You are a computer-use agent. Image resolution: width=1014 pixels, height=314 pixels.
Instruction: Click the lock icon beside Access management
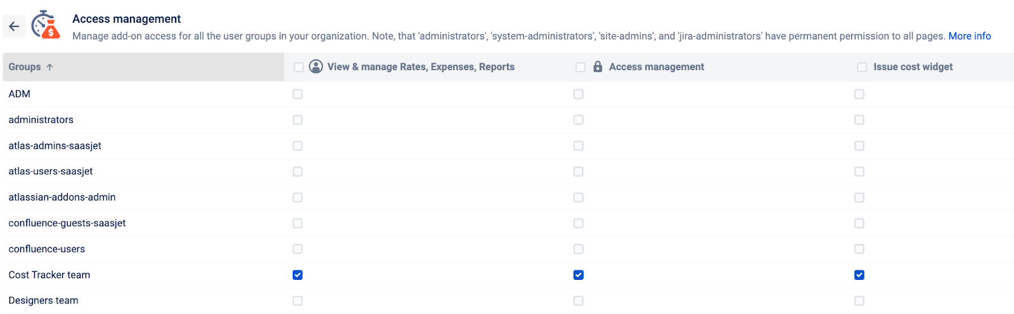pos(598,67)
